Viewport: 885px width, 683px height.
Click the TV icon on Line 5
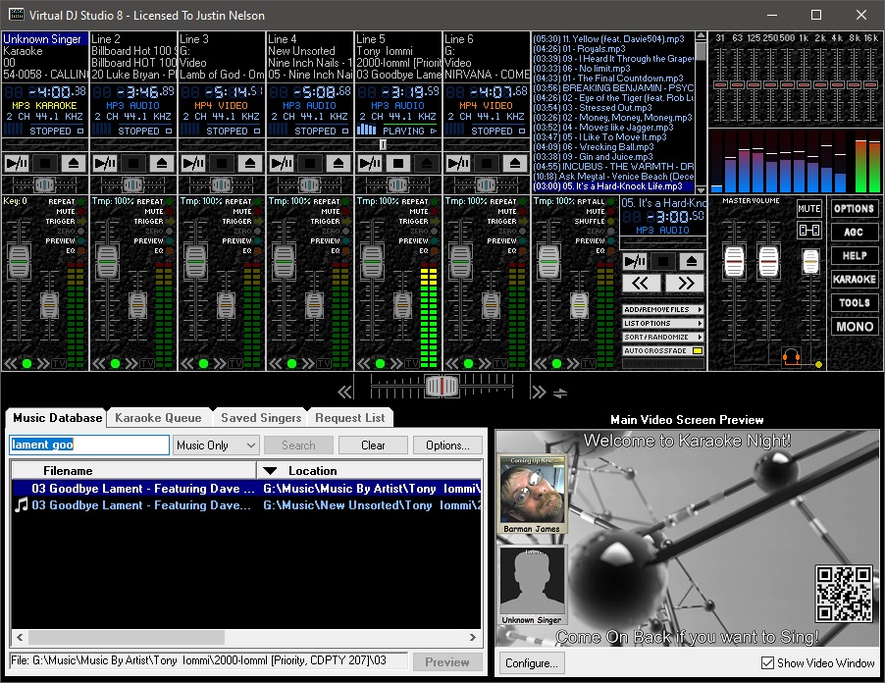[412, 363]
